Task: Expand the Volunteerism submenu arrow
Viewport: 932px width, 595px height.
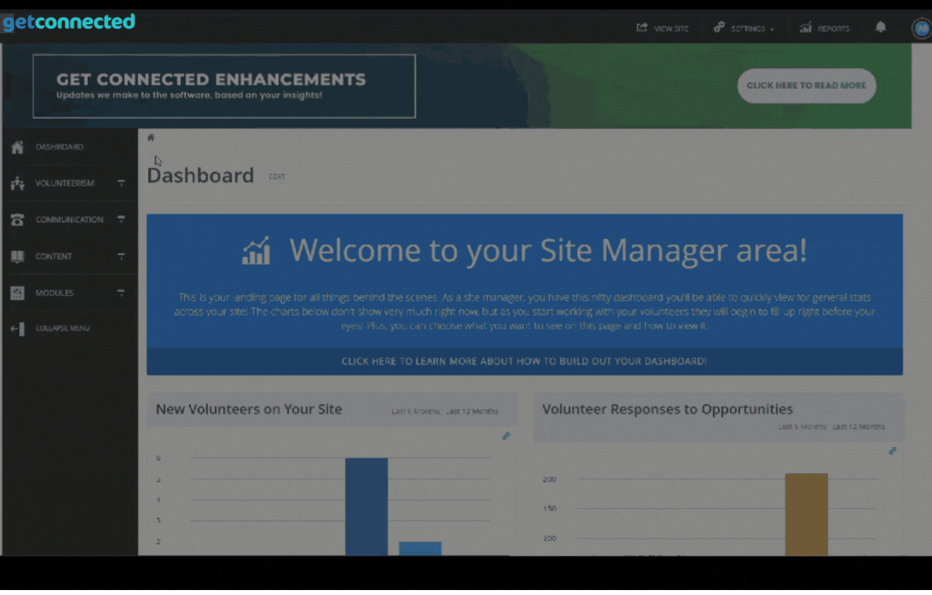Action: [121, 183]
